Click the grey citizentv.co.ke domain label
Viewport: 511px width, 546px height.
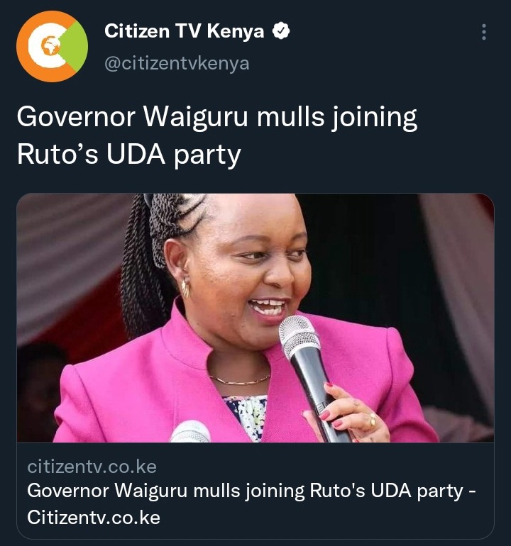tap(92, 467)
